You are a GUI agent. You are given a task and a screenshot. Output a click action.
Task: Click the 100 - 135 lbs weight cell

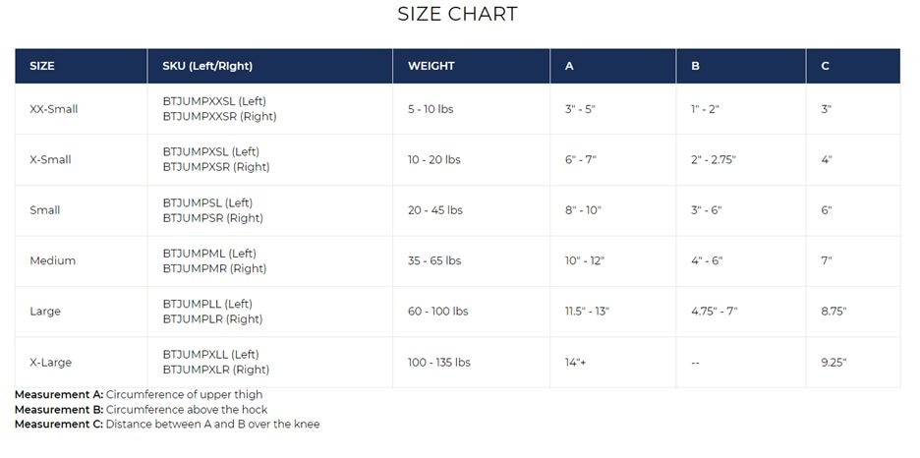point(438,362)
